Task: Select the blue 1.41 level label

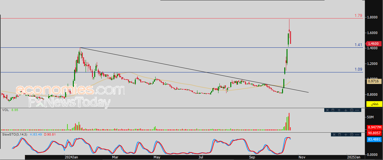Action: [358, 45]
